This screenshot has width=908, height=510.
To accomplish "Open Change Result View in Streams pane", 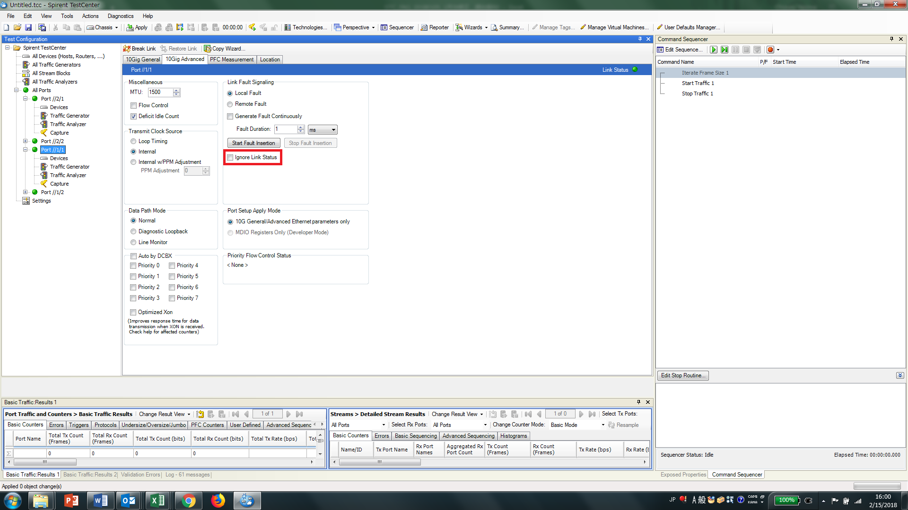I will click(457, 414).
